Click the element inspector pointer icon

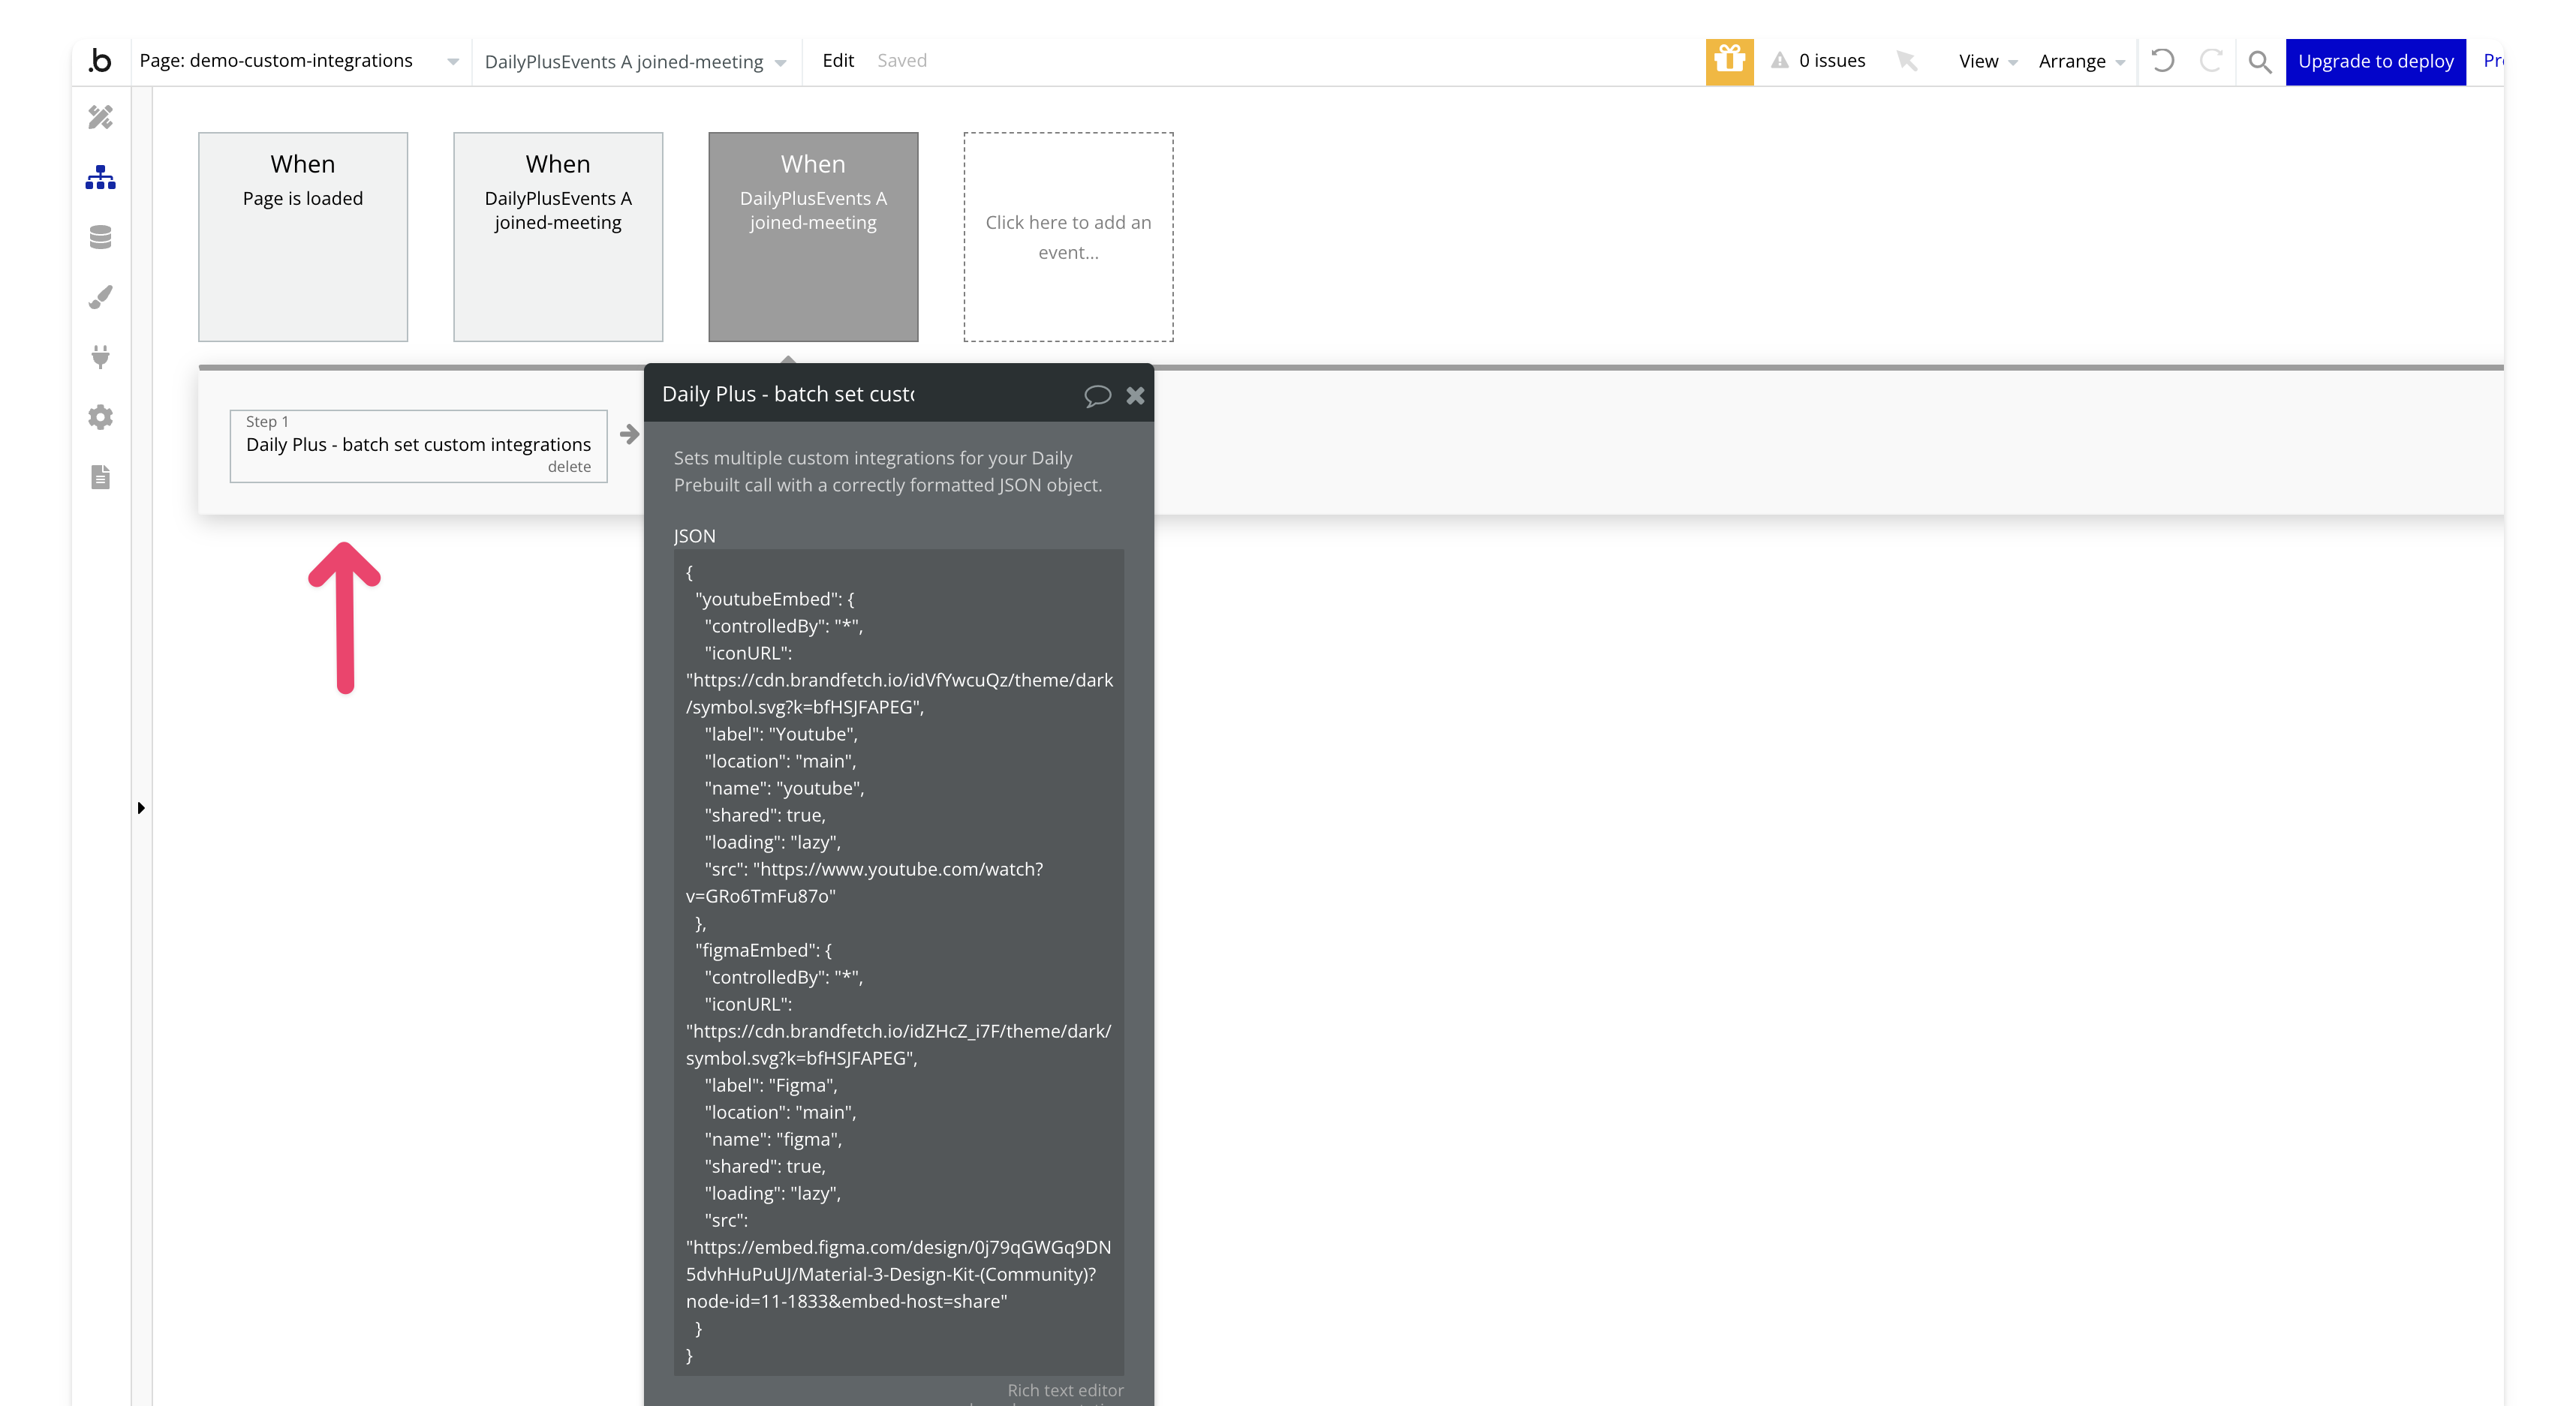tap(1907, 61)
